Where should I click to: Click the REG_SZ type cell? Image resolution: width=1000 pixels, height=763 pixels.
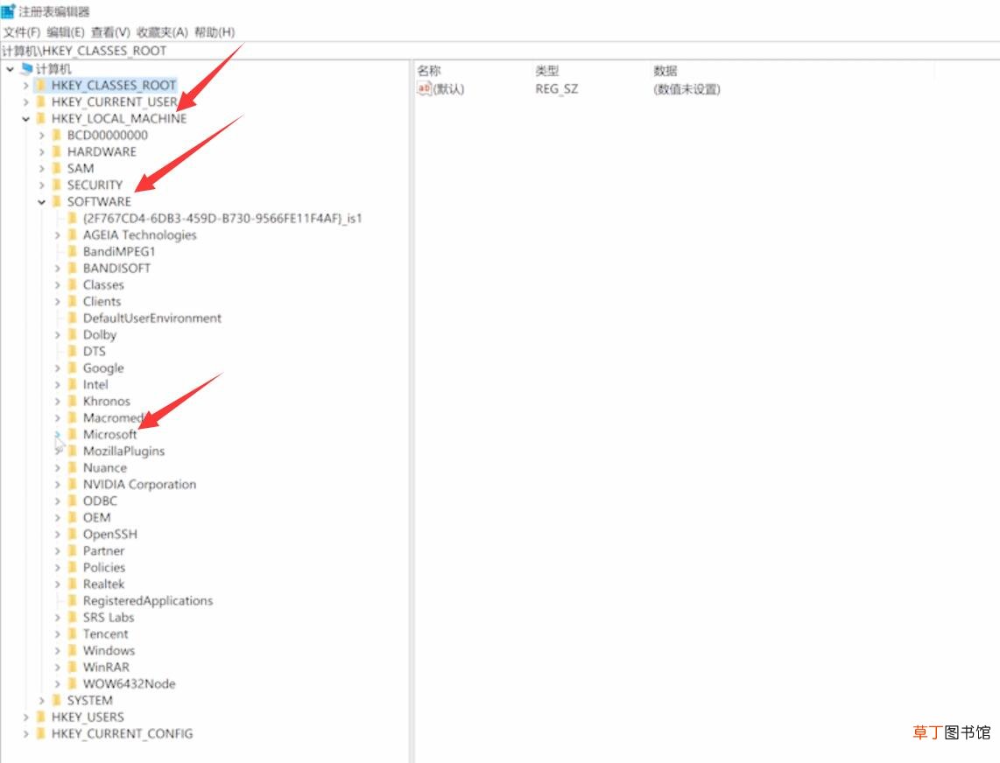coord(557,89)
